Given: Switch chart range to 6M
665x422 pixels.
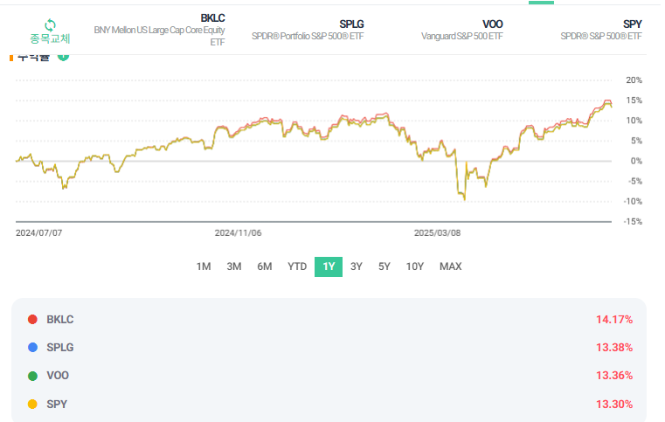Looking at the screenshot, I should [x=265, y=266].
